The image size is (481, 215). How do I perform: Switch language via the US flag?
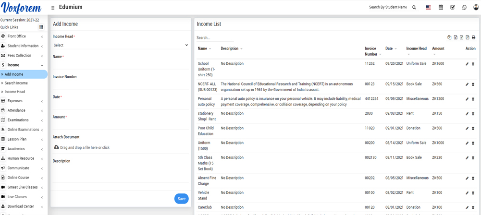(x=428, y=7)
